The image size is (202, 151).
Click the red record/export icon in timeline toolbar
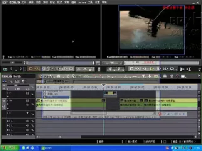coord(177,76)
